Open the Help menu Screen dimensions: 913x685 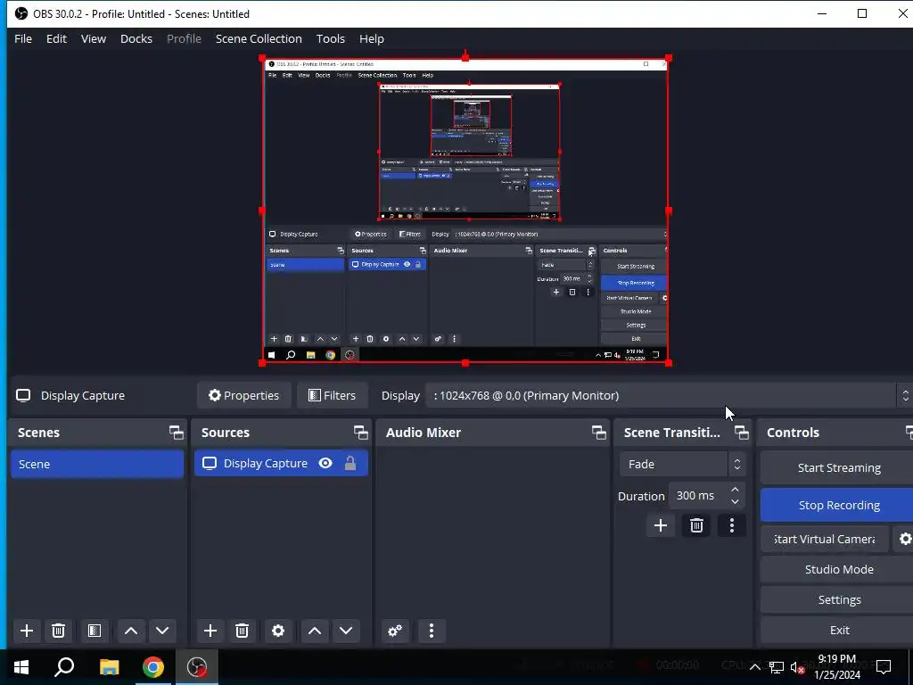372,38
